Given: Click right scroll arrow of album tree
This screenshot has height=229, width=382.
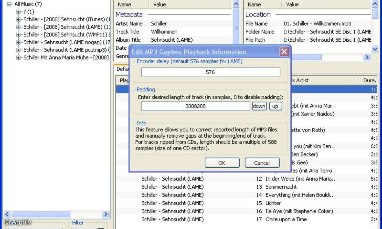Looking at the screenshot, I should coord(106,214).
